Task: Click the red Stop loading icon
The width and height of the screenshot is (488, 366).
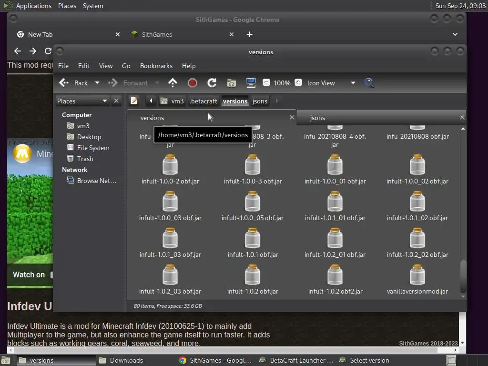Action: (193, 83)
